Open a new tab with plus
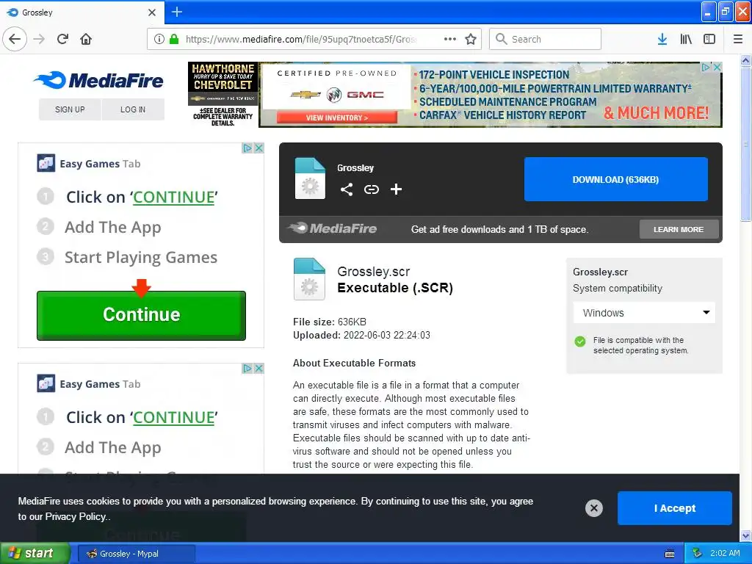This screenshot has width=752, height=564. pos(176,12)
